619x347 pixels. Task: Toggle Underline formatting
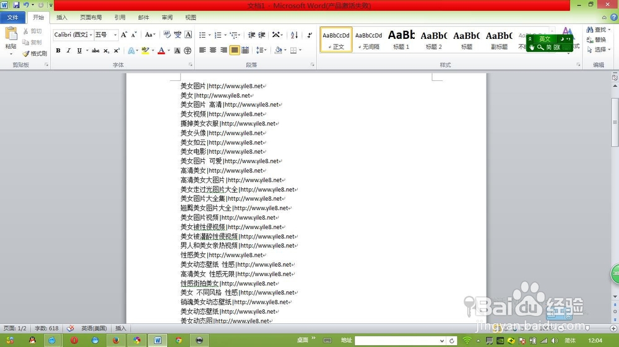click(79, 51)
